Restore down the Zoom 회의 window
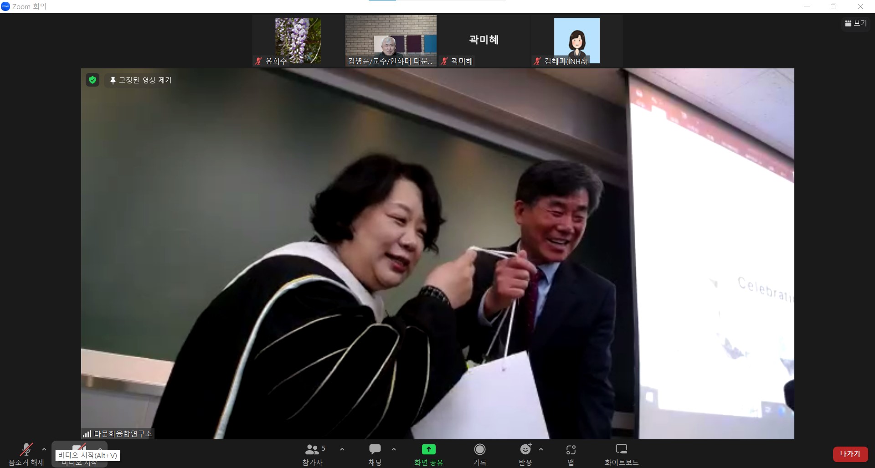 (x=834, y=6)
